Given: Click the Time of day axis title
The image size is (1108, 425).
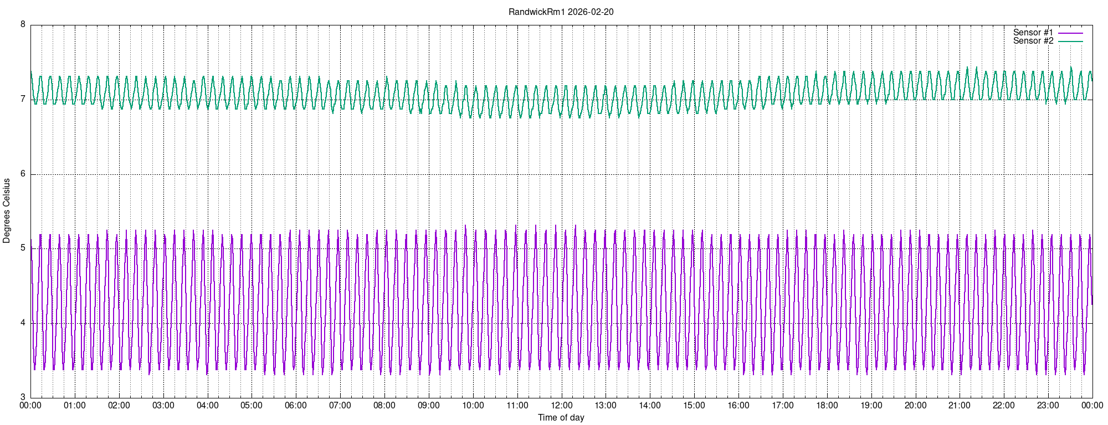Looking at the screenshot, I should tap(561, 418).
